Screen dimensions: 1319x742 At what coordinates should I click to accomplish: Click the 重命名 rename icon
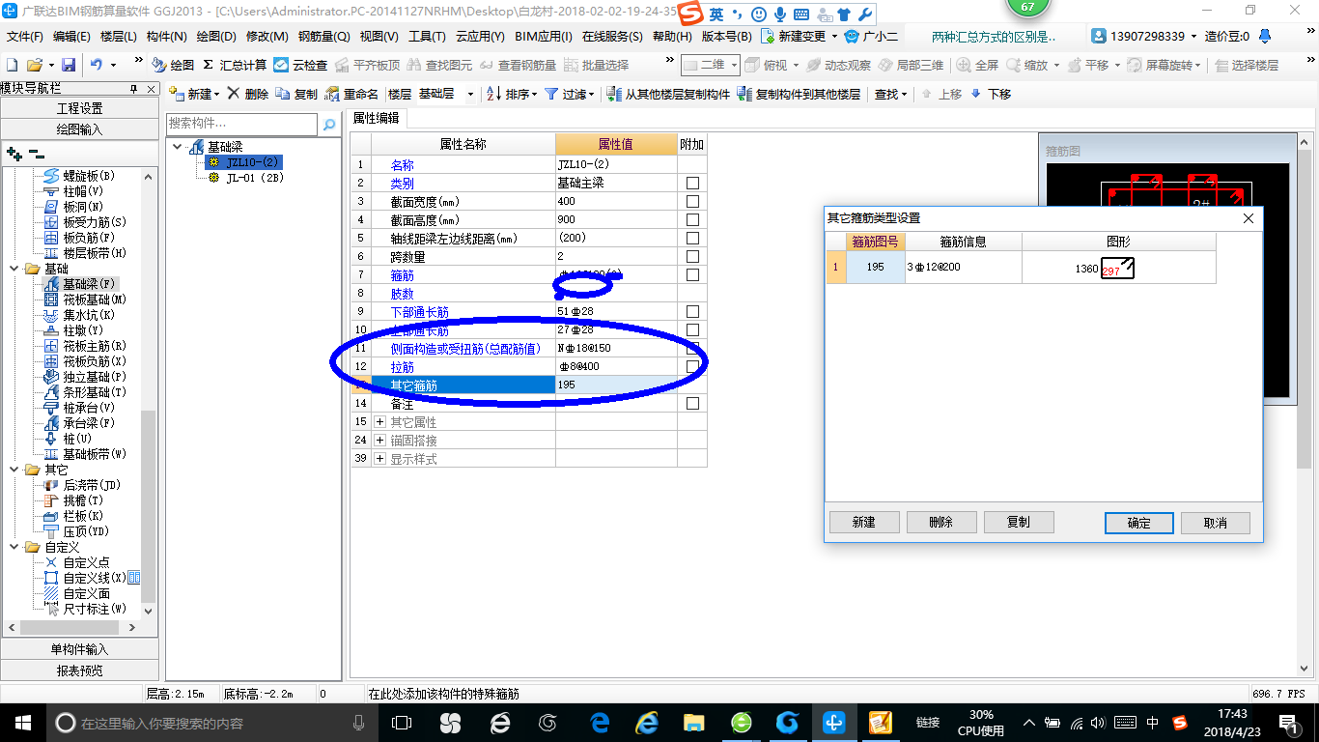[x=333, y=94]
